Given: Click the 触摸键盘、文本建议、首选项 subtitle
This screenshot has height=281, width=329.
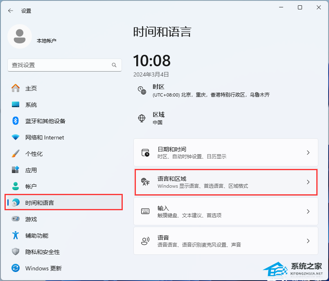Looking at the screenshot, I should [x=189, y=216].
